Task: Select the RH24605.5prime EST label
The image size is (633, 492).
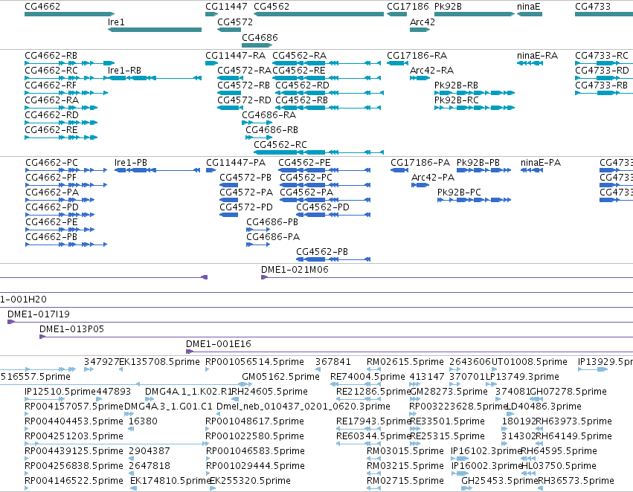Action: point(270,392)
